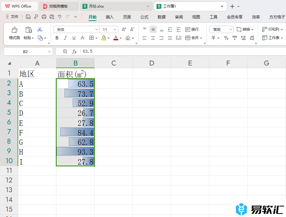Click the distributed alignment button
This screenshot has height=217, width=286.
[179, 38]
